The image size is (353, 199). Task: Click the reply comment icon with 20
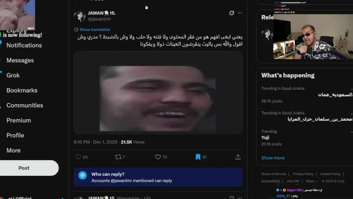[x=78, y=157]
